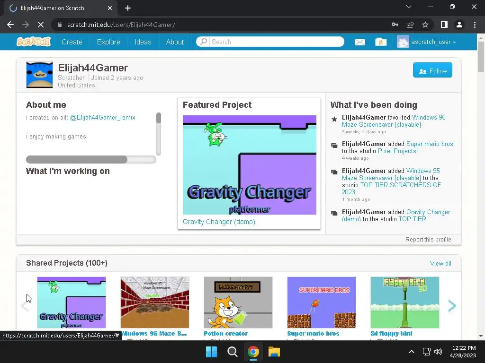Click Report this profile
The image size is (485, 363).
point(428,240)
